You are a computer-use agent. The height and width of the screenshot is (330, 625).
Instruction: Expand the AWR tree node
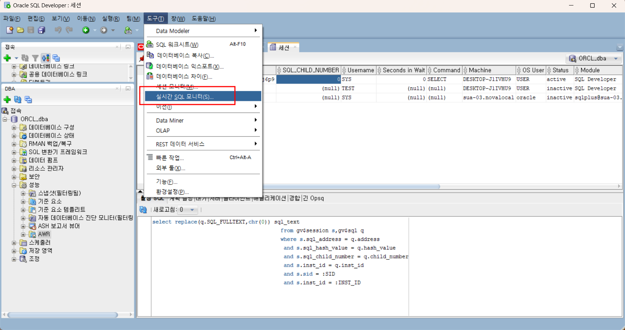click(x=23, y=235)
